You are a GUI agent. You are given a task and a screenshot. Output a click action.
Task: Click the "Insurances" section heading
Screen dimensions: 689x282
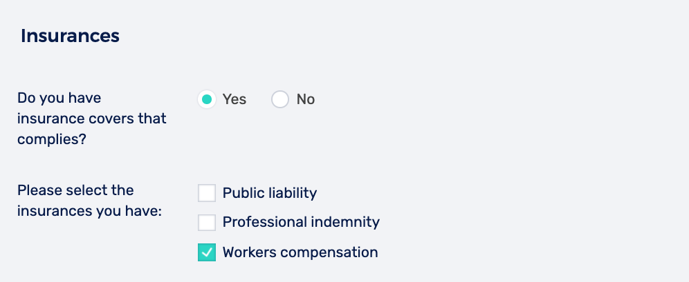(x=70, y=36)
